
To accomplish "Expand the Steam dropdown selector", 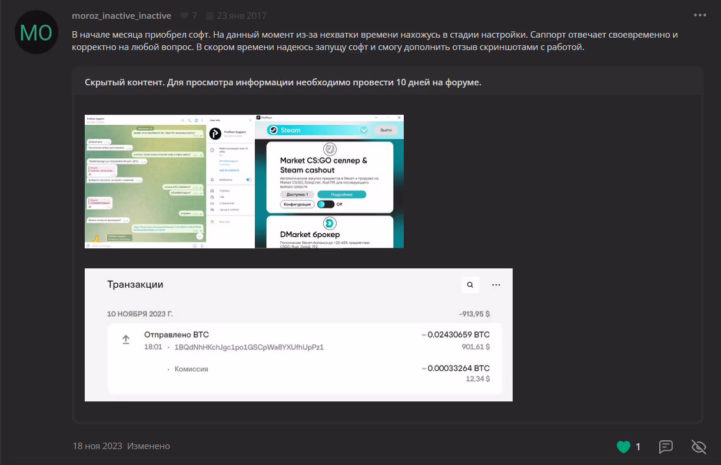I will tap(363, 130).
